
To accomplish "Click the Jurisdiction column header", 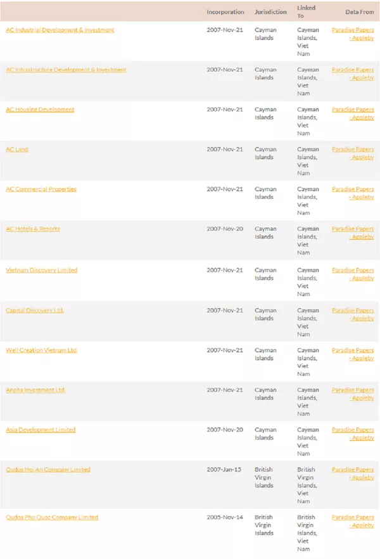I will pos(270,12).
